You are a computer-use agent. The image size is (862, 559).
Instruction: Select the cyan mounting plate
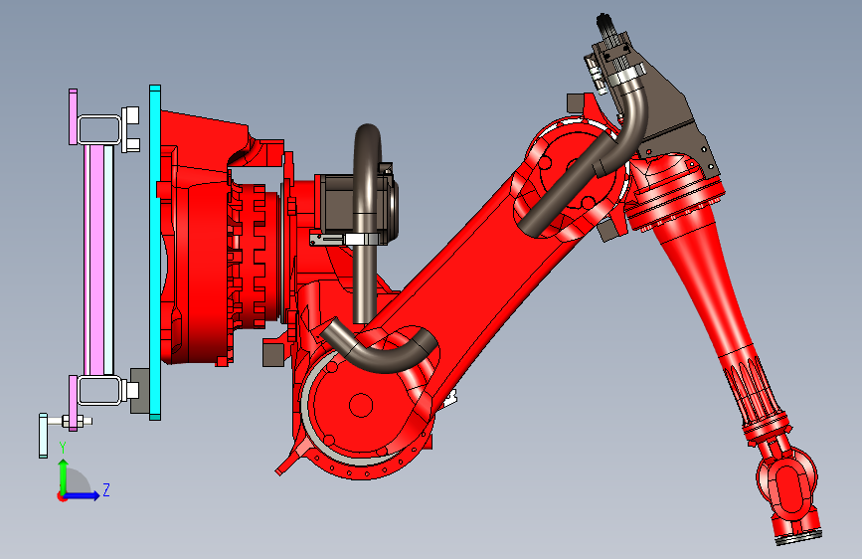tap(155, 253)
